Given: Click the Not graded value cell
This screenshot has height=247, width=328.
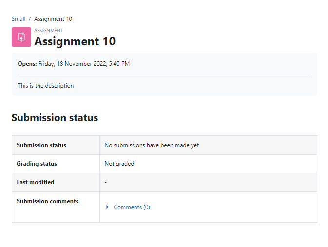Looking at the screenshot, I should pyautogui.click(x=208, y=163).
